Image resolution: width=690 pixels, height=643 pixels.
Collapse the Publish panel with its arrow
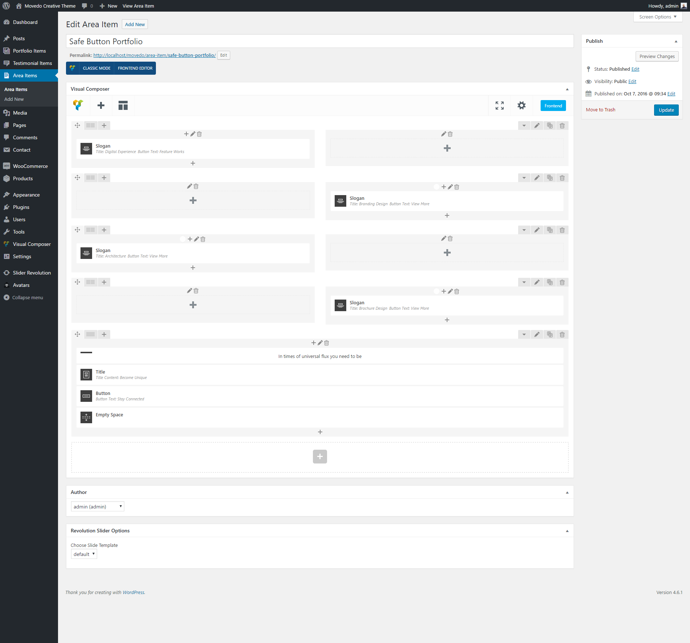[675, 41]
